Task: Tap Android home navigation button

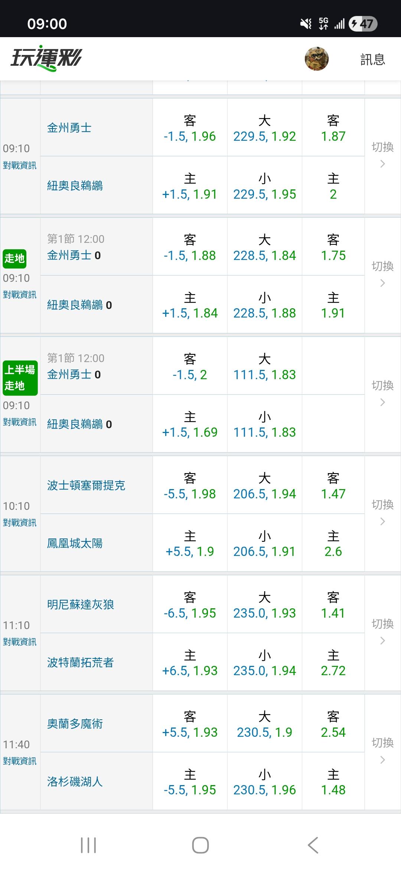Action: click(200, 845)
